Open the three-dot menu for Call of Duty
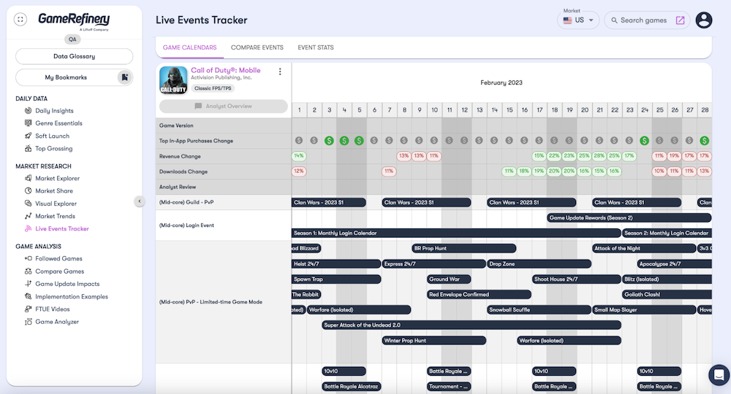Screen dimensions: 731x394 click(280, 72)
